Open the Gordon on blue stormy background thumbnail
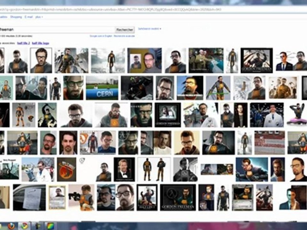307x230 pixels. pos(252,169)
